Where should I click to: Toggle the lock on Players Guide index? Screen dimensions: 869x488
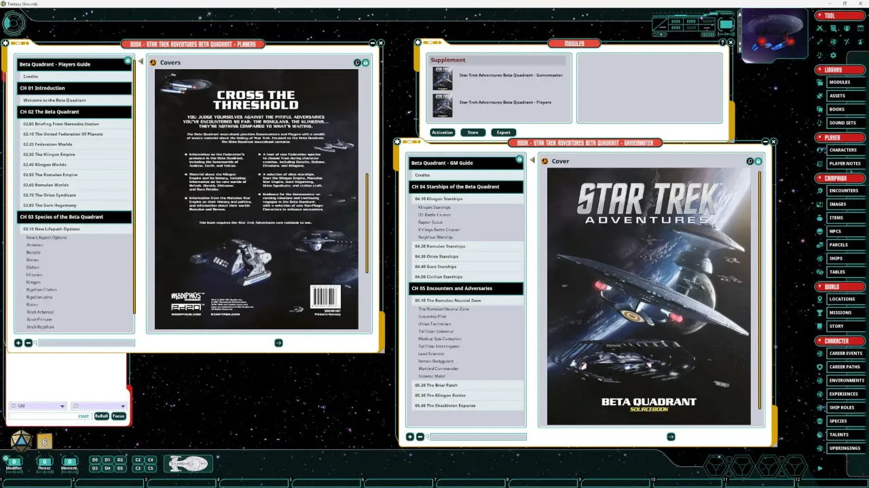pyautogui.click(x=128, y=61)
